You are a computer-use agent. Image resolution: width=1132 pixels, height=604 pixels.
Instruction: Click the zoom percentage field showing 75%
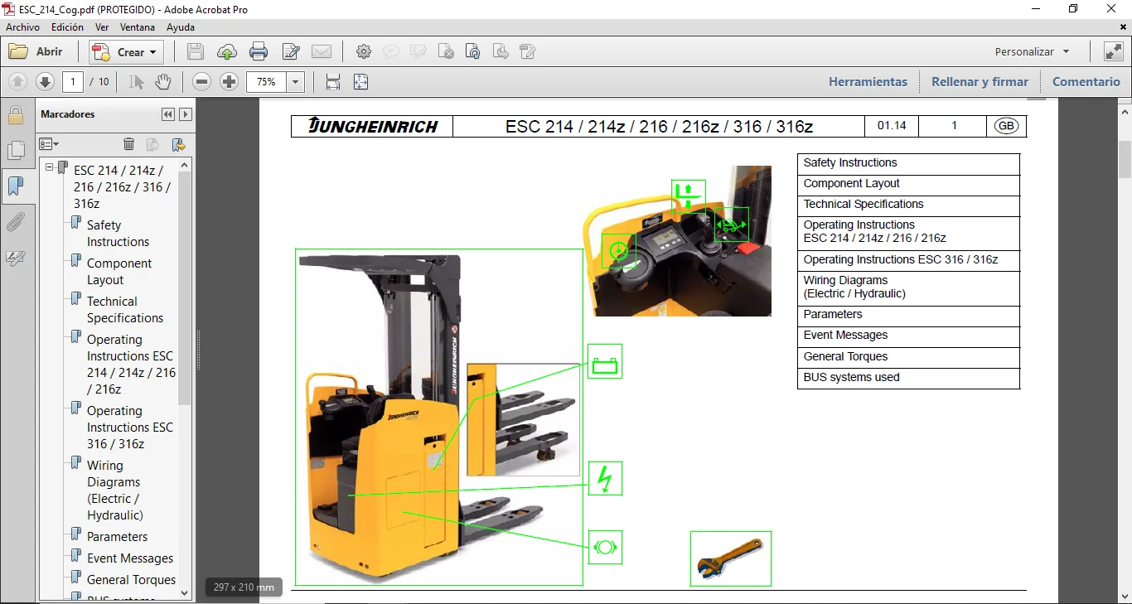click(267, 82)
